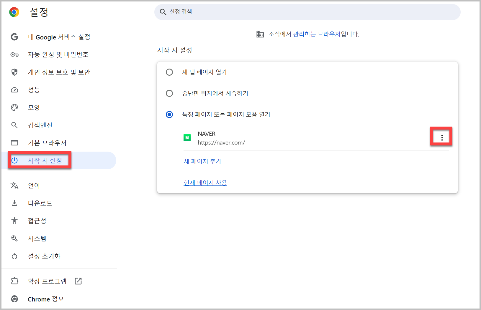This screenshot has width=481, height=310.
Task: Open the 관리하는 브라우저 link
Action: 317,34
